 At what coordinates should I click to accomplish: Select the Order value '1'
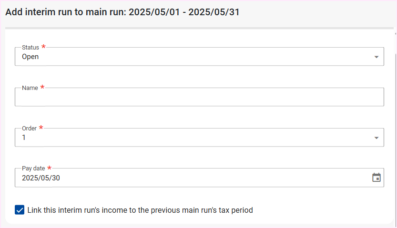tap(24, 138)
